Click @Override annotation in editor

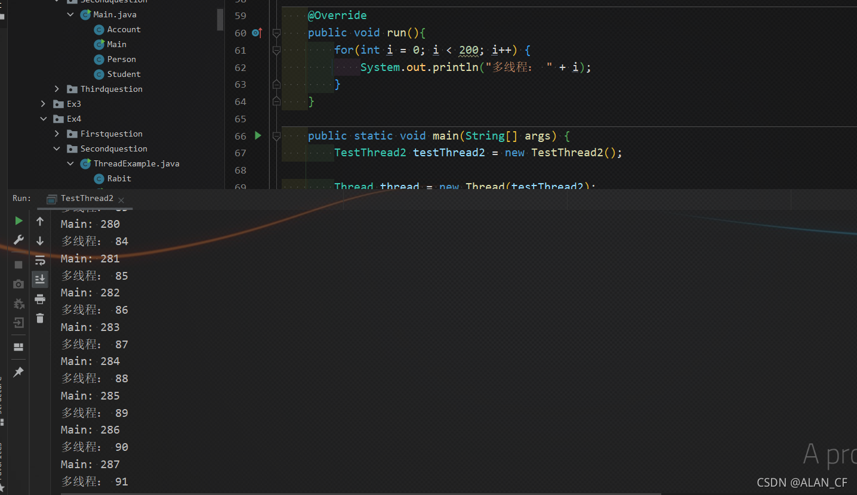(337, 16)
